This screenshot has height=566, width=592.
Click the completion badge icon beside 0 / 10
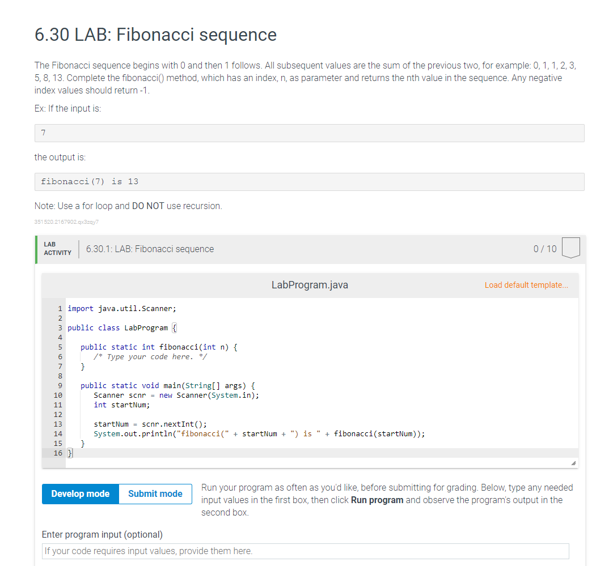(x=572, y=248)
